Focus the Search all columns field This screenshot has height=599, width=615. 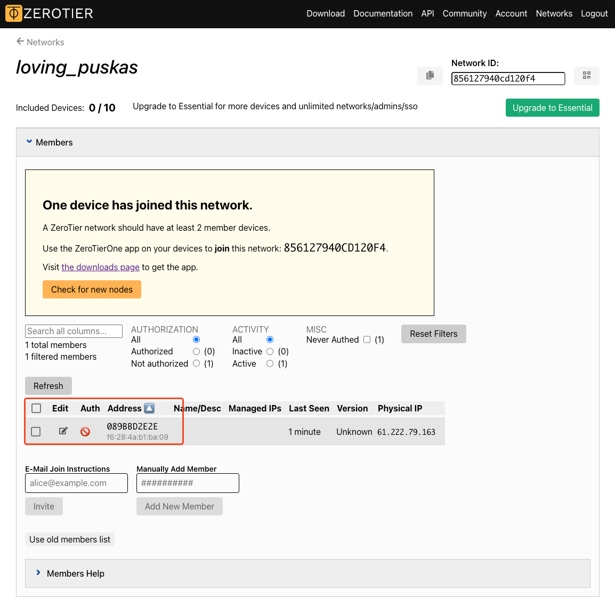(x=74, y=331)
